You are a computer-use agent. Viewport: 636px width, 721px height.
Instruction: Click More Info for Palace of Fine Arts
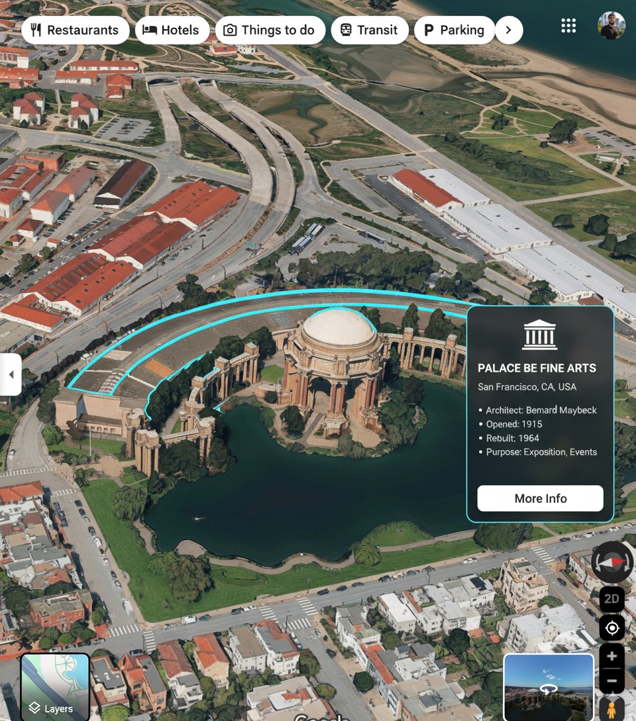point(540,498)
